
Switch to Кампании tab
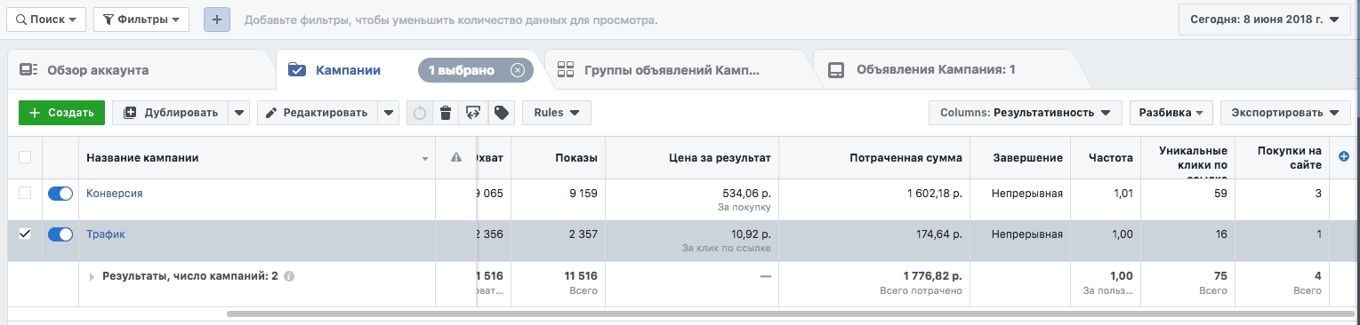[x=348, y=70]
